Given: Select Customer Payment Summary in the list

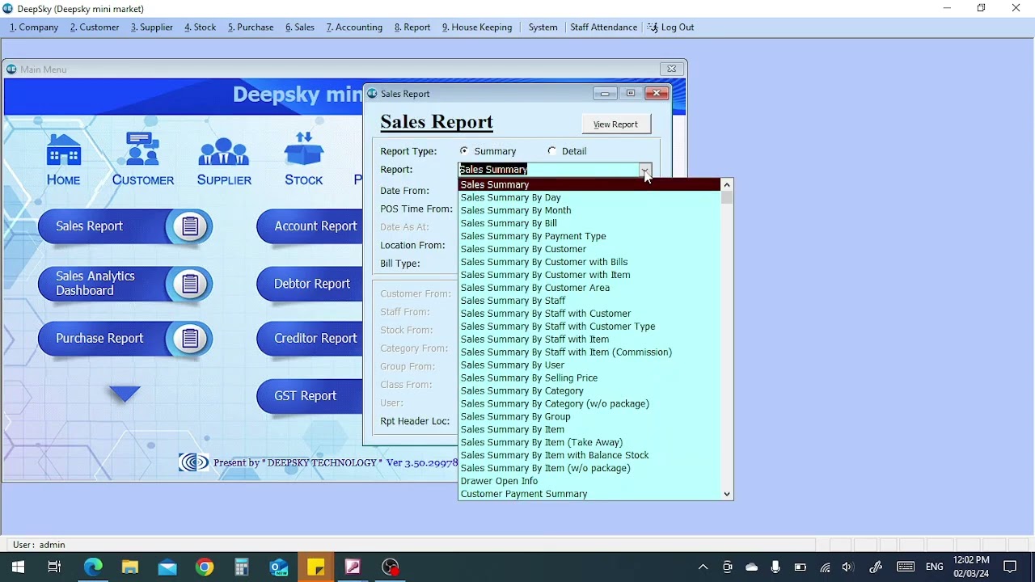Looking at the screenshot, I should pyautogui.click(x=589, y=494).
